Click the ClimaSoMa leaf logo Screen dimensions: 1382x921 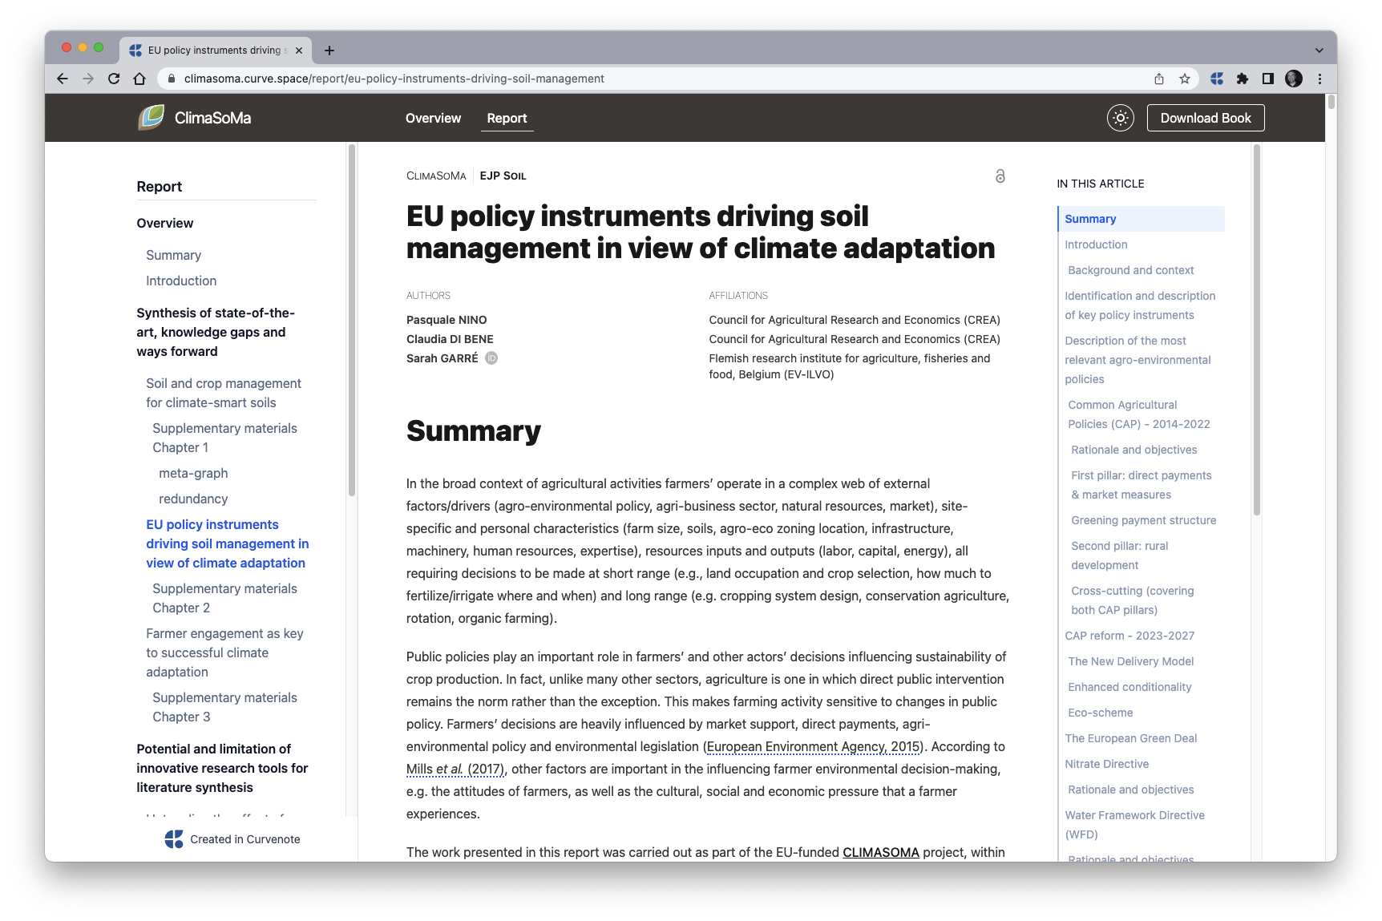coord(152,117)
